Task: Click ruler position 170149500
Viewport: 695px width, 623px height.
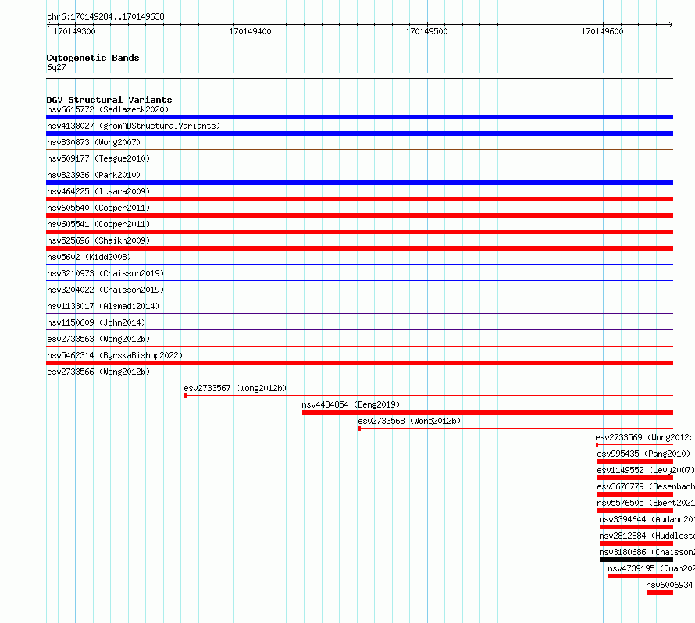Action: 426,31
